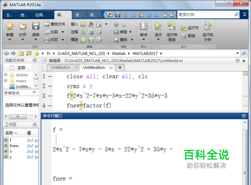The height and width of the screenshot is (185, 251).
Task: Click Find (查找) magnifier button
Action: coord(121,40)
